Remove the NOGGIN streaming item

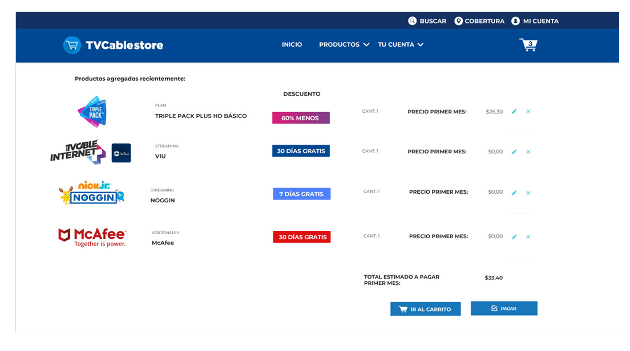click(528, 193)
